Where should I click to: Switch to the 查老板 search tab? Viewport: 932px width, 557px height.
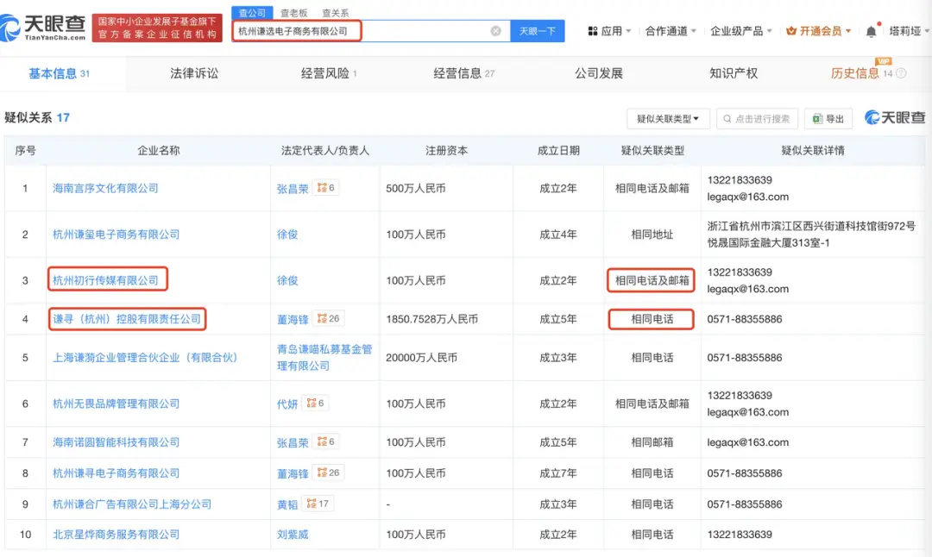point(293,13)
